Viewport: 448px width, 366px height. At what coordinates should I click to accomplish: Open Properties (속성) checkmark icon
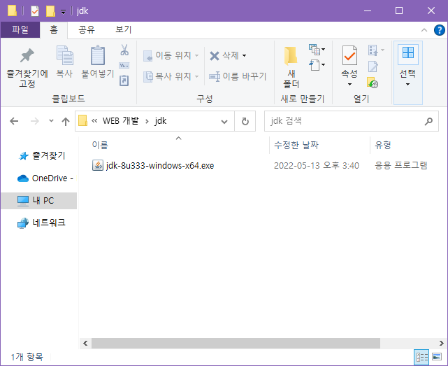349,56
